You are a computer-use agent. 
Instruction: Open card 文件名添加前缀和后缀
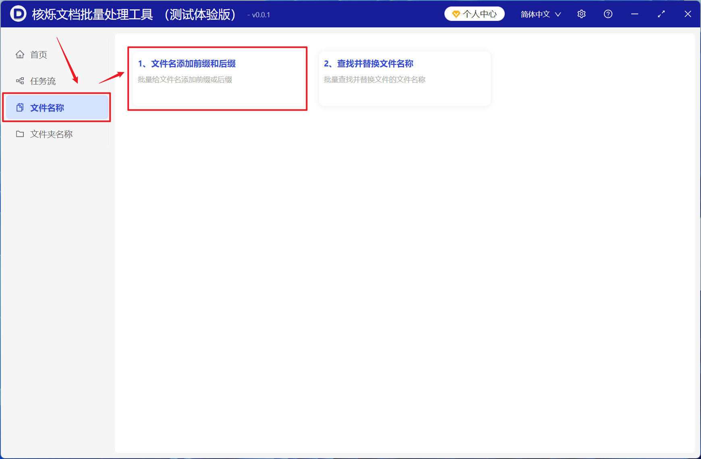pos(218,79)
